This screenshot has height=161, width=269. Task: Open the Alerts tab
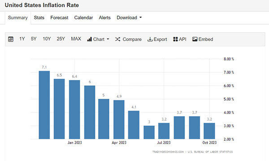point(104,17)
